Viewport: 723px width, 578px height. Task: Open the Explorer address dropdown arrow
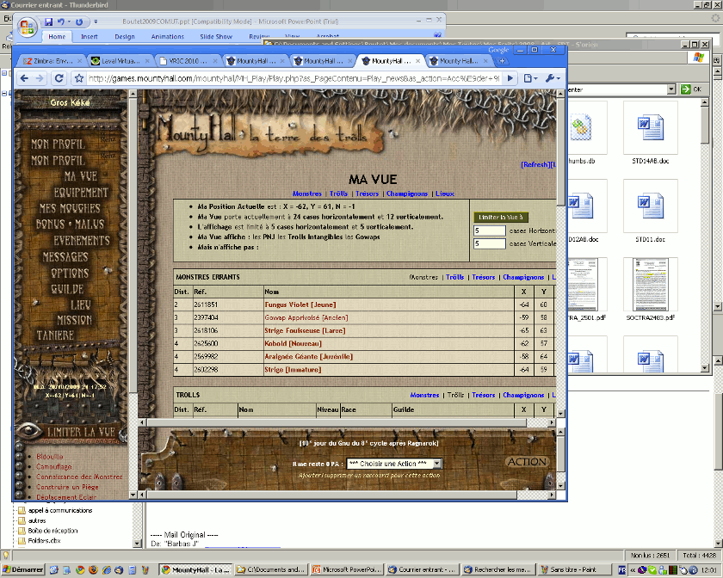pyautogui.click(x=671, y=89)
